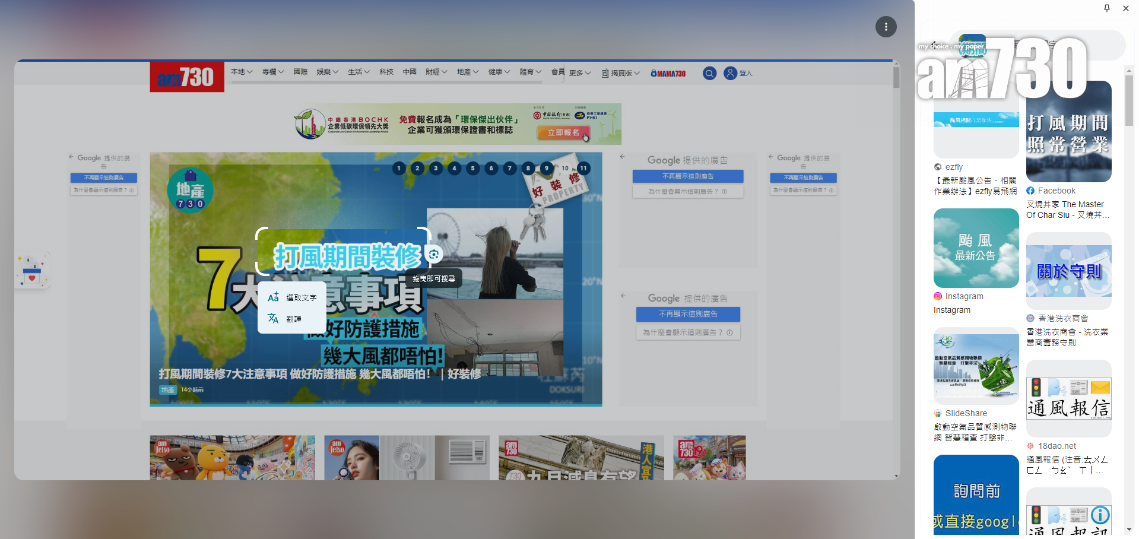Open the 颱風最新公告 Instagram result thumbnail
Image resolution: width=1139 pixels, height=539 pixels.
(976, 248)
